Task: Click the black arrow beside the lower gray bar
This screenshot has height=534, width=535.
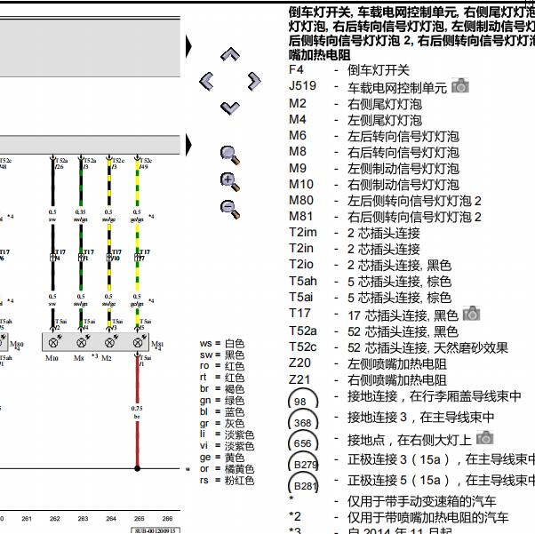Action: pos(188,145)
